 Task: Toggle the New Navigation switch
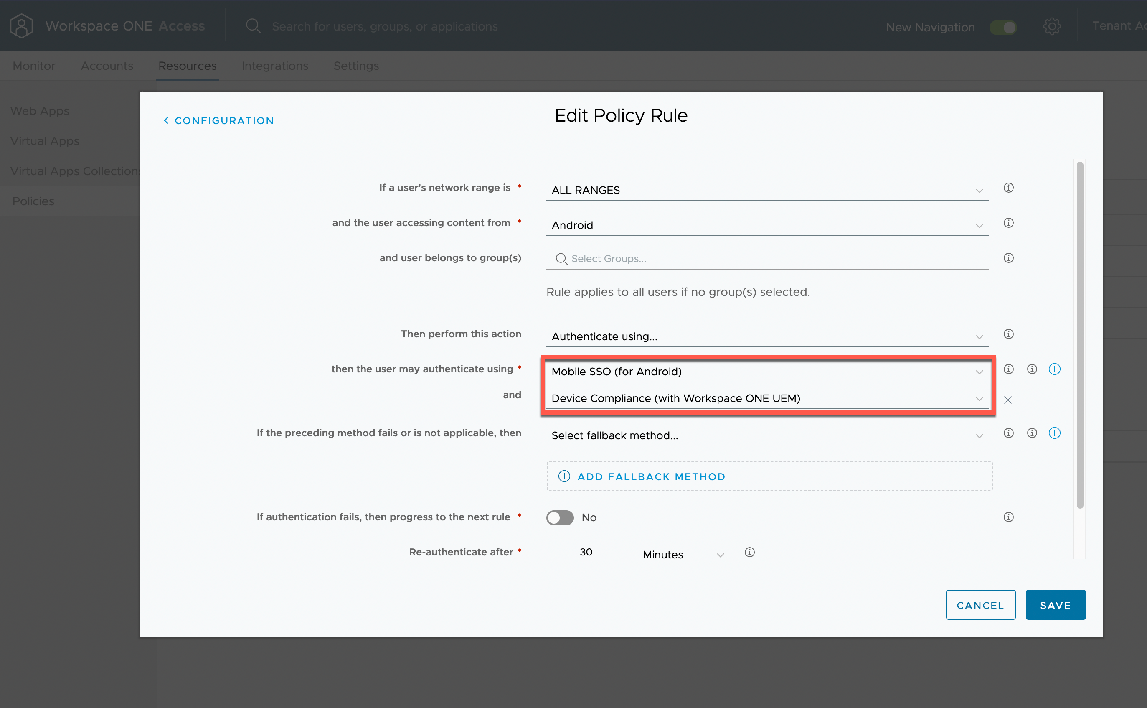pos(1002,27)
